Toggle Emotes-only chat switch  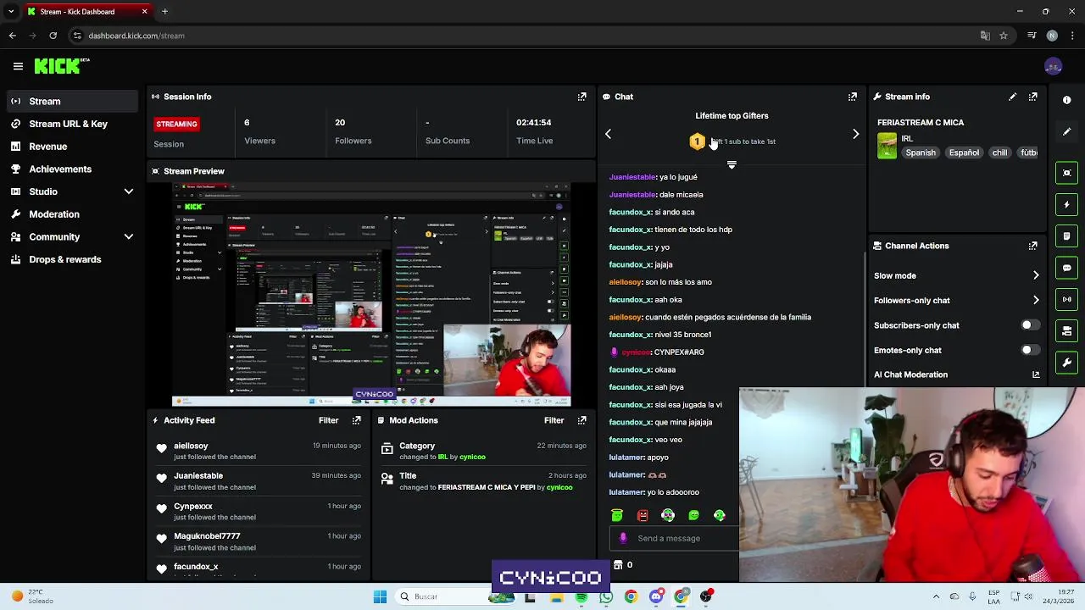[x=1029, y=350]
